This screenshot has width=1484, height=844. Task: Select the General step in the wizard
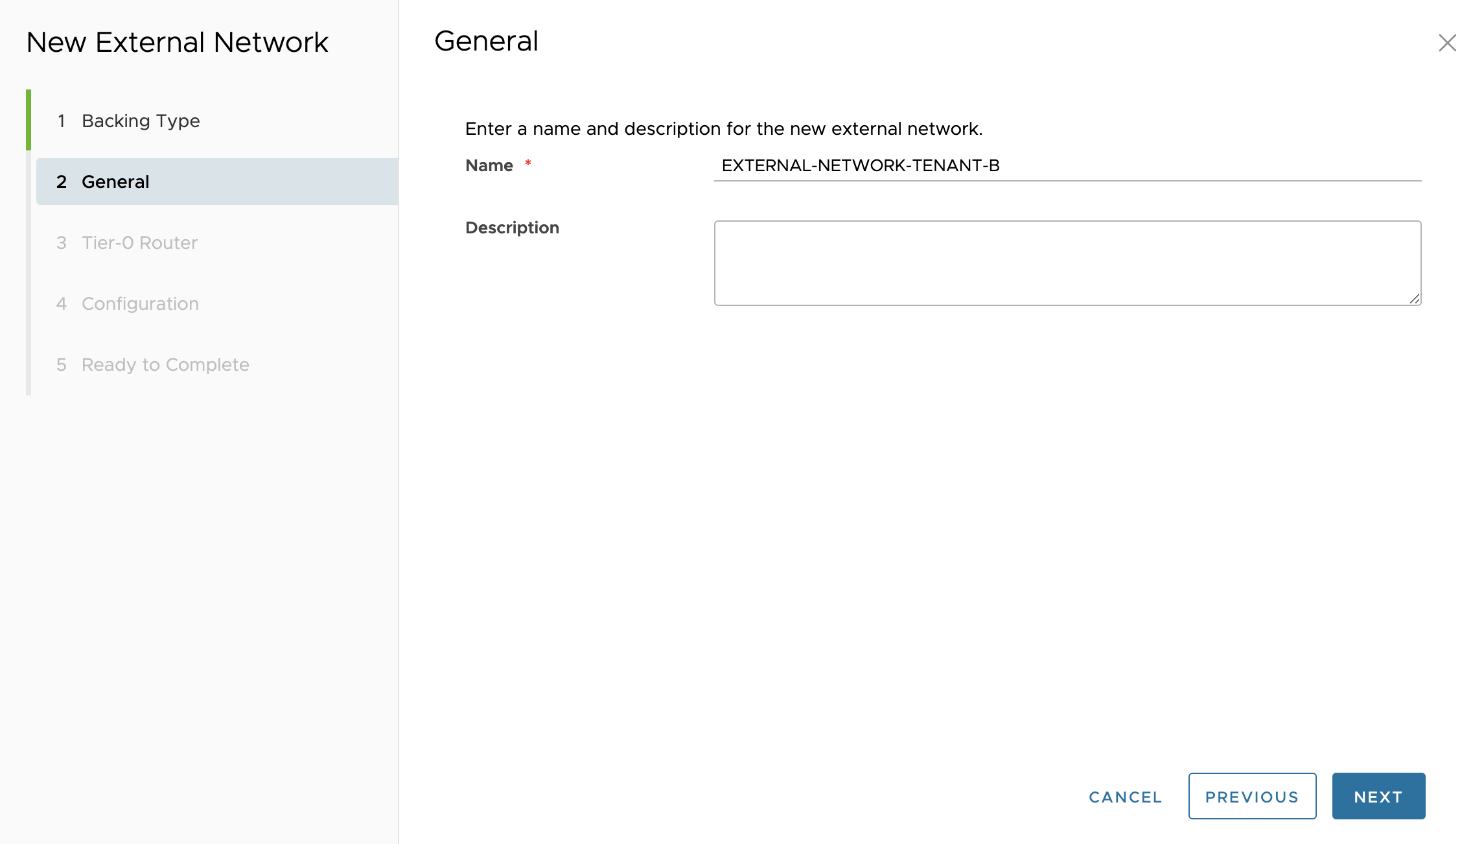(x=115, y=182)
